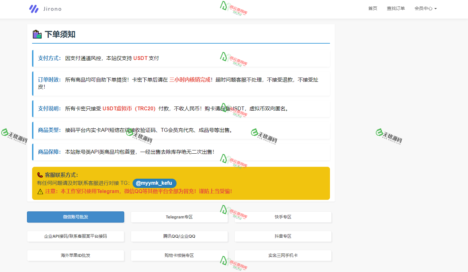Open the 海外苹果ID批发 category
The width and height of the screenshot is (468, 272).
(75, 256)
